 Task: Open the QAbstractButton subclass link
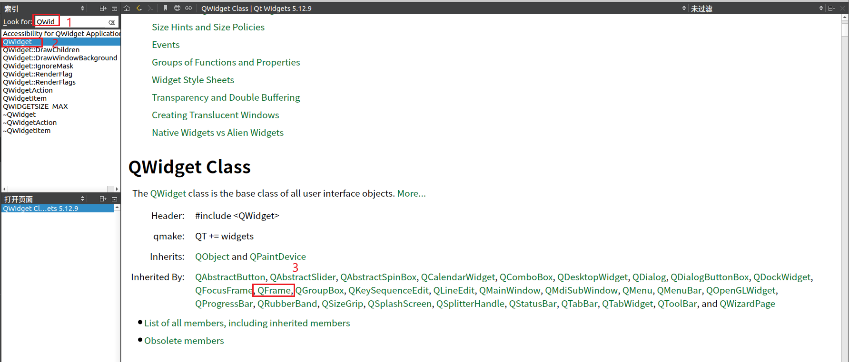pyautogui.click(x=230, y=277)
